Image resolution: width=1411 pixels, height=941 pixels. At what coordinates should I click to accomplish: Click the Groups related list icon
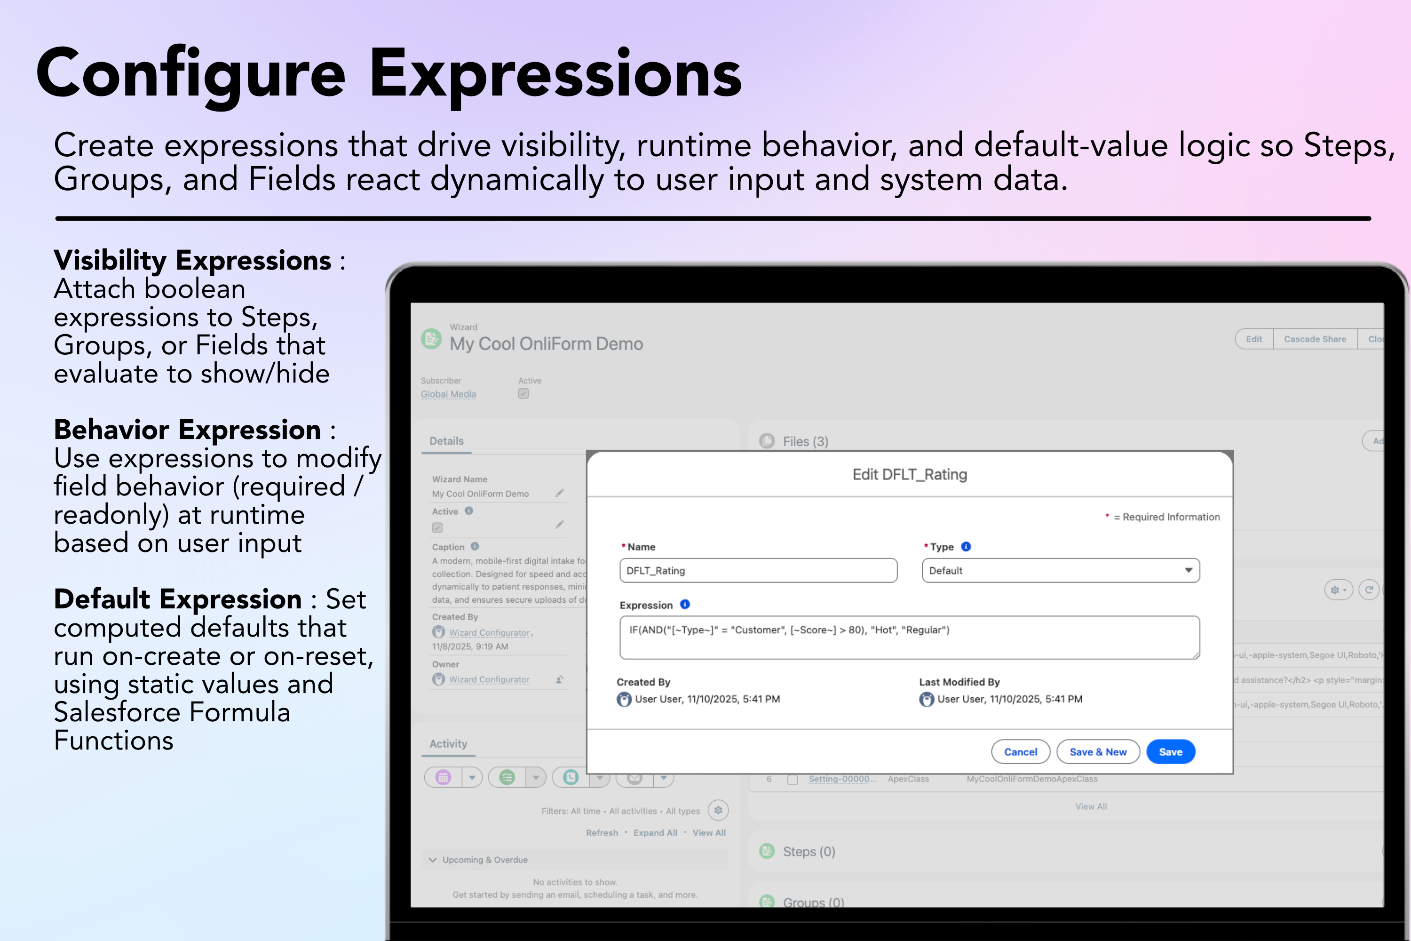click(767, 901)
